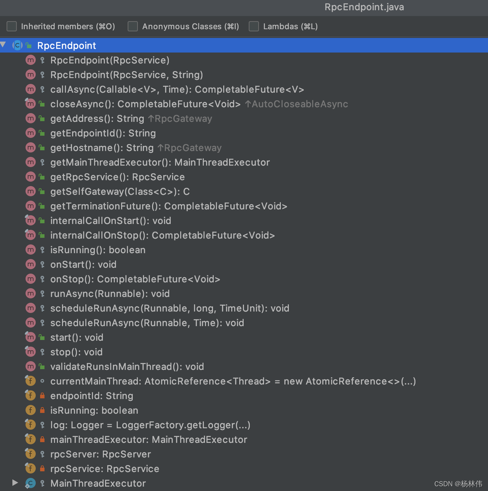Collapse the RpcEndpoint class tree node
Image resolution: width=488 pixels, height=491 pixels.
click(4, 45)
